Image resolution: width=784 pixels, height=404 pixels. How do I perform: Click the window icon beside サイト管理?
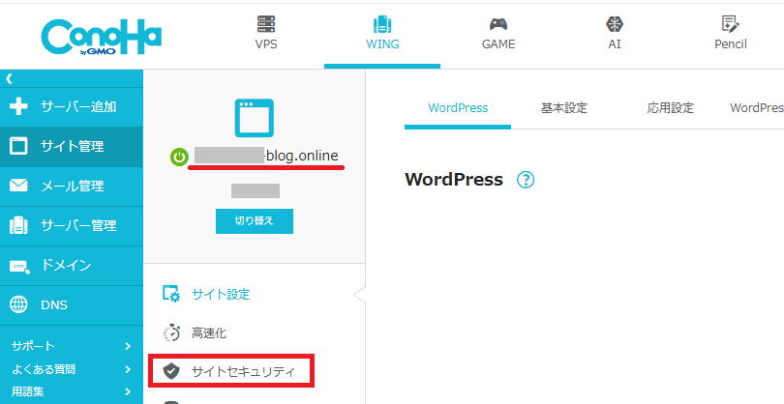pyautogui.click(x=19, y=146)
